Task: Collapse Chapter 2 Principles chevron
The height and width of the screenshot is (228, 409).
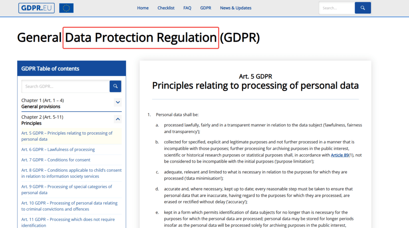Action: (118, 119)
